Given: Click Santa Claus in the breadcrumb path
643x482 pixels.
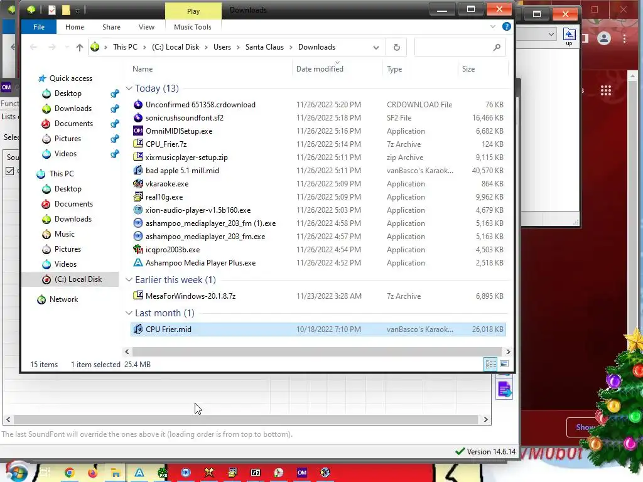Looking at the screenshot, I should (x=264, y=47).
